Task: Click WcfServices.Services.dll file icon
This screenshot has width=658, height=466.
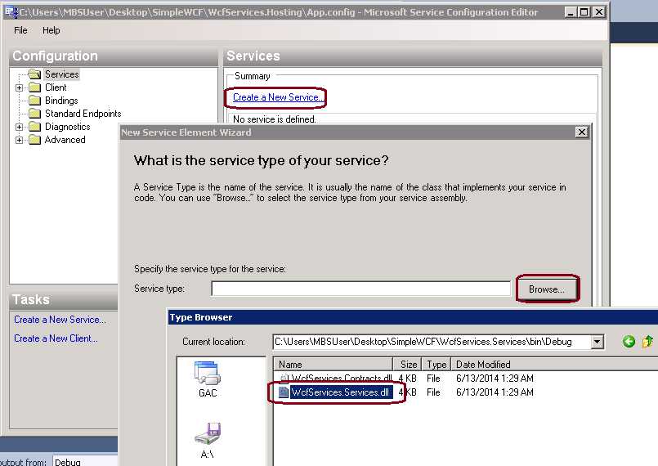Action: click(x=284, y=392)
